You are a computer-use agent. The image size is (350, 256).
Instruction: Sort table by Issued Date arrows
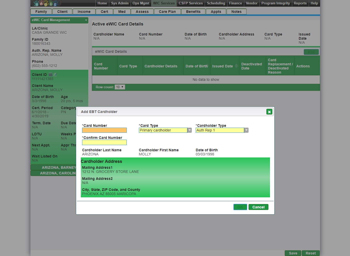click(236, 66)
